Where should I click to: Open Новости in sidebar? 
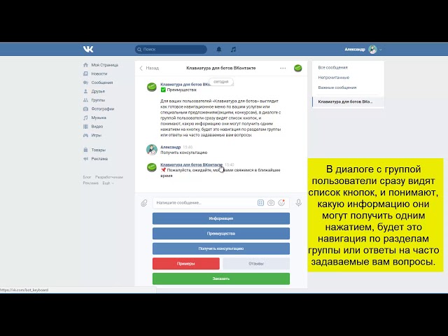[99, 73]
